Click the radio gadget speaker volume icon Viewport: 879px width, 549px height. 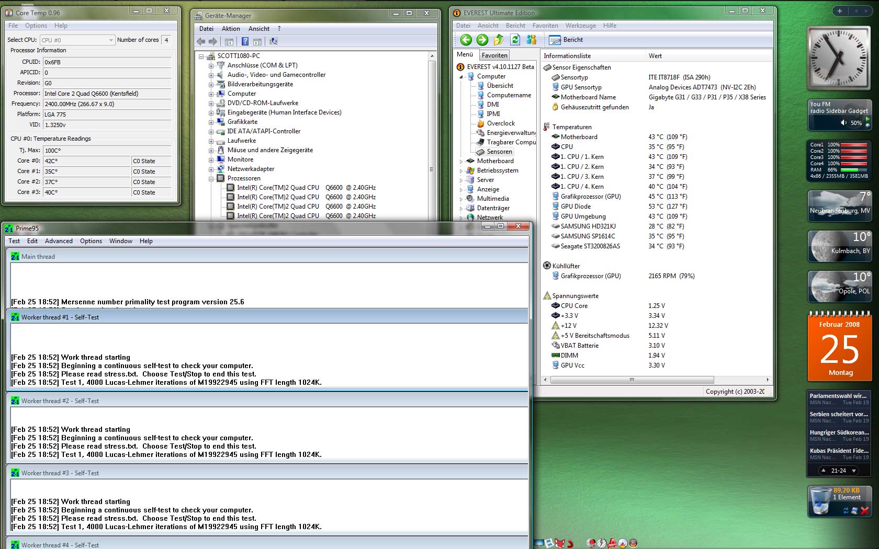(843, 123)
